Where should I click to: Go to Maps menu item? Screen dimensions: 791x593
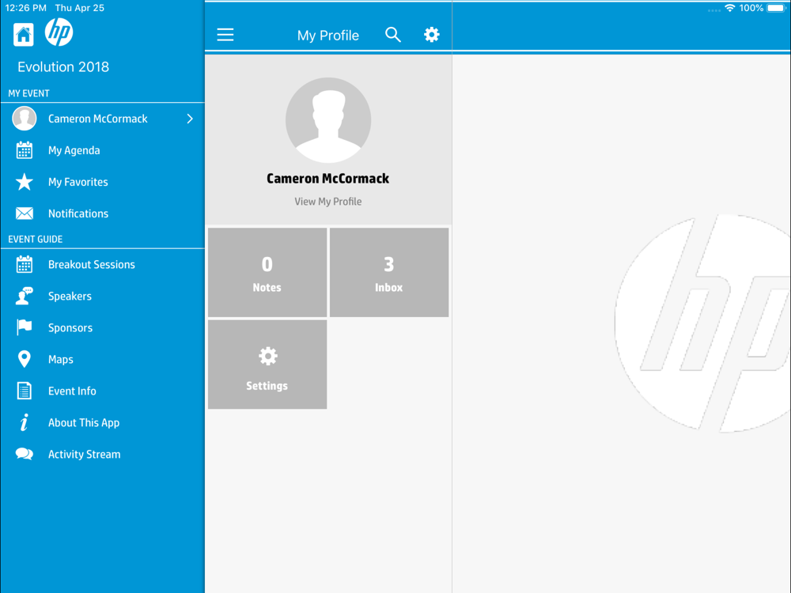(x=102, y=359)
